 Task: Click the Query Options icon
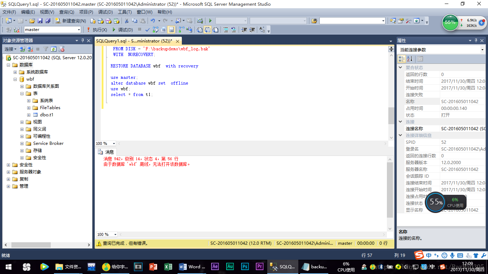point(163,30)
